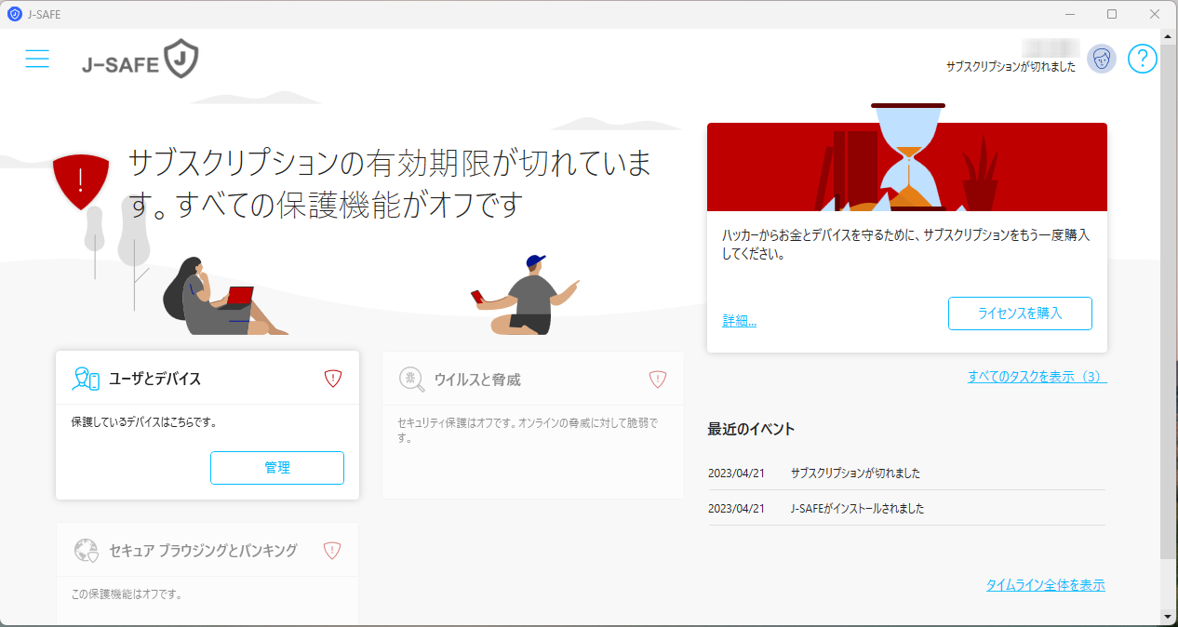Click the ユーザとデバイス users icon
The width and height of the screenshot is (1178, 627).
[87, 377]
